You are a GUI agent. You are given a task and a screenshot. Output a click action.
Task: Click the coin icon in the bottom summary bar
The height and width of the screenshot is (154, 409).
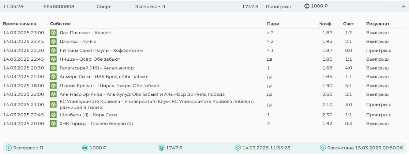85,148
